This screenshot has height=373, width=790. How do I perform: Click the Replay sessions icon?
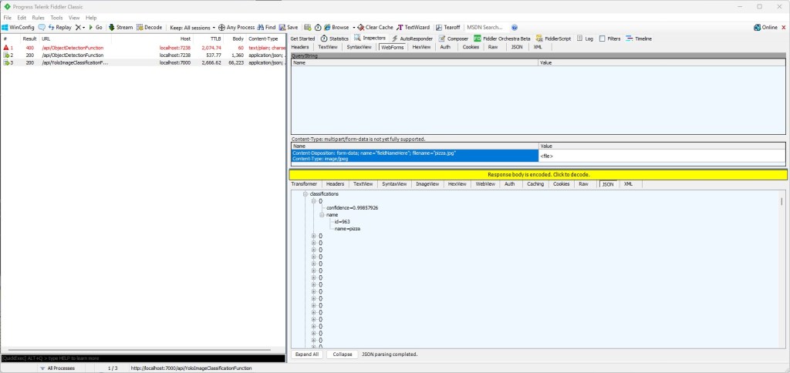(x=52, y=27)
